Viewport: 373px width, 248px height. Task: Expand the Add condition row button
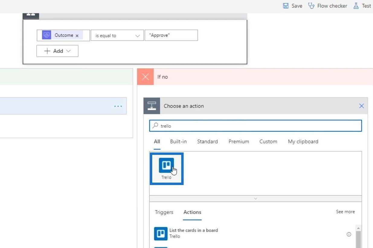(57, 51)
